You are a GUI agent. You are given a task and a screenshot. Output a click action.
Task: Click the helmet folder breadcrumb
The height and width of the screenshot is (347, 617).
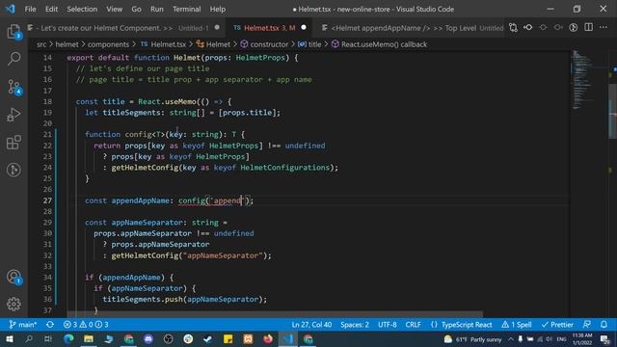[67, 44]
